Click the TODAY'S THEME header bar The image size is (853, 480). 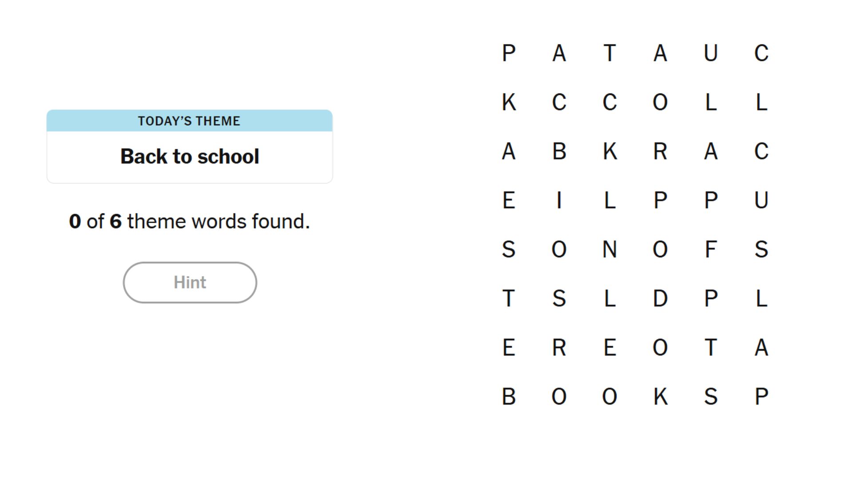pos(190,120)
